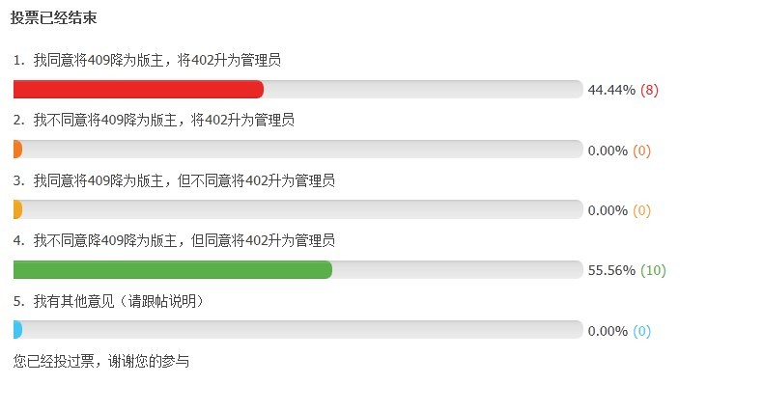This screenshot has height=412, width=764.
Task: Click the yellow (0) vote count for option 3
Action: click(x=641, y=210)
